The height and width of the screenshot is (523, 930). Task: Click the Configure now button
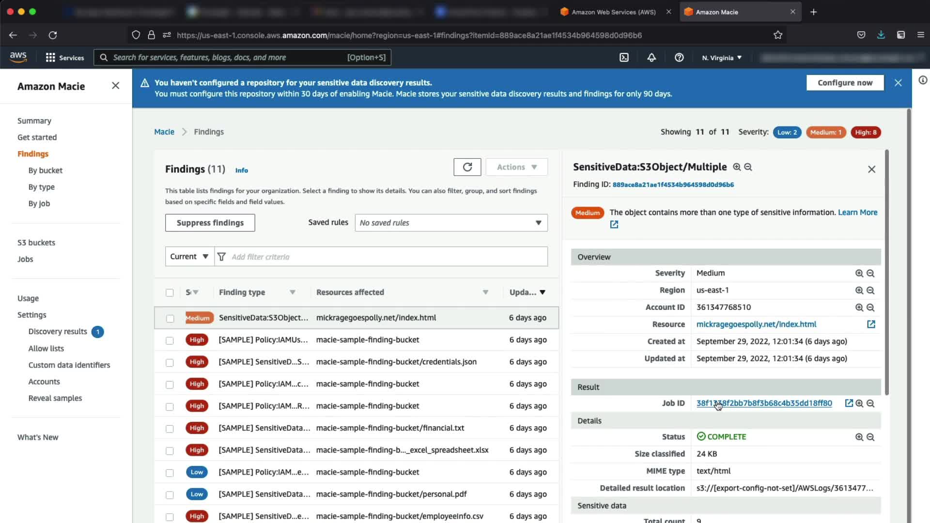coord(845,83)
